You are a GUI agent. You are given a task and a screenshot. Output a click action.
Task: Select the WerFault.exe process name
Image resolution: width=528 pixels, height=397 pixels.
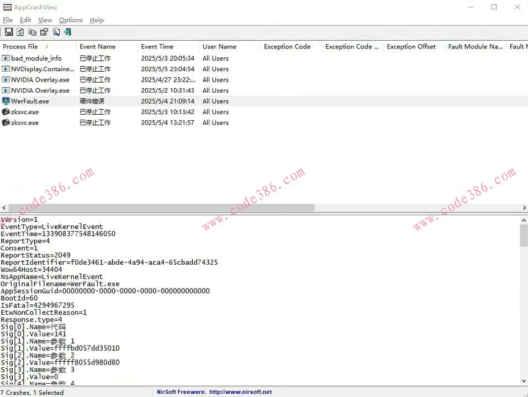tap(30, 101)
